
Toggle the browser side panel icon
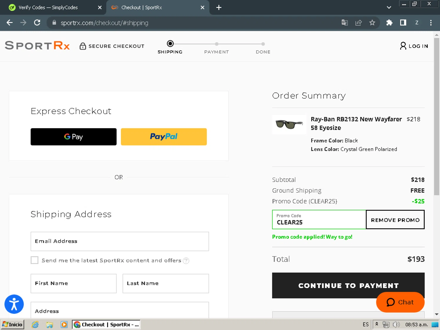pos(403,23)
